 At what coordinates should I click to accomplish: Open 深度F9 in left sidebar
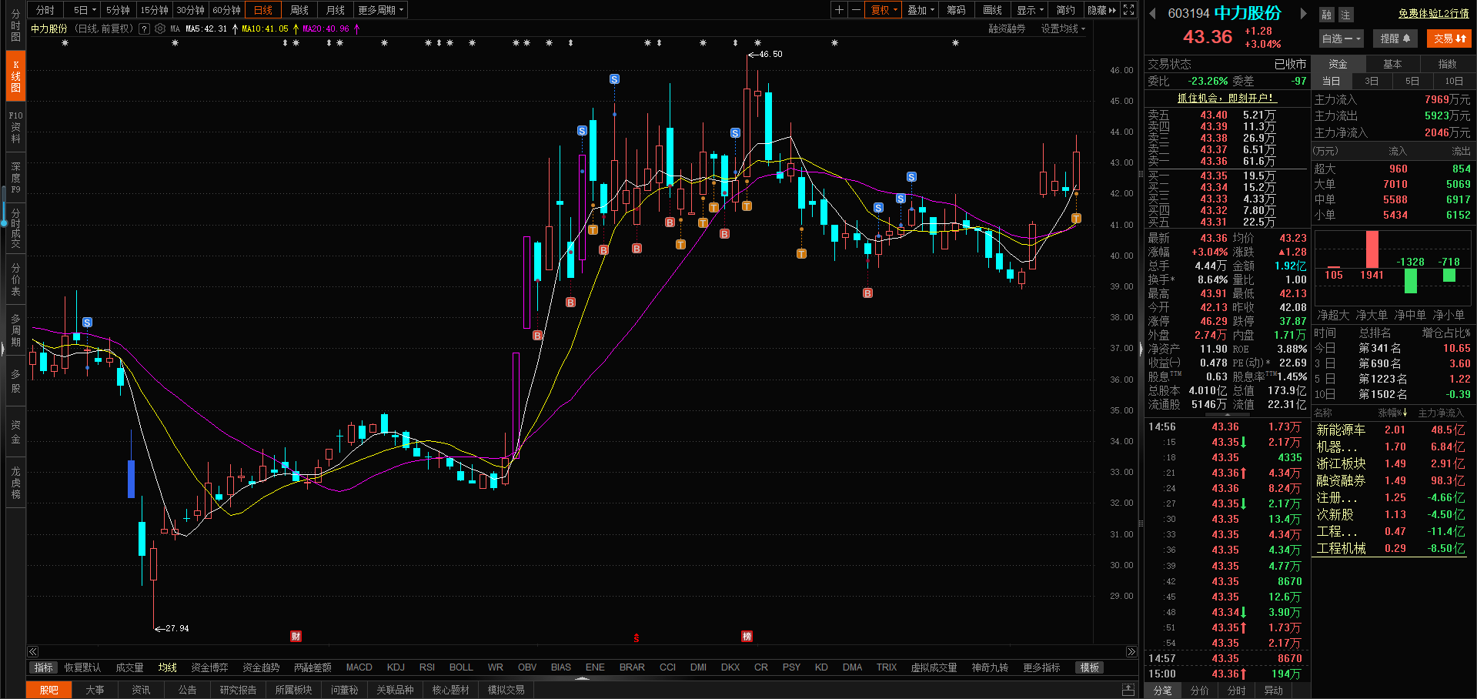click(15, 177)
